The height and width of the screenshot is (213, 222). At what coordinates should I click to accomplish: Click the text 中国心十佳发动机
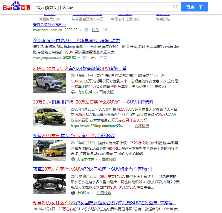point(125,19)
